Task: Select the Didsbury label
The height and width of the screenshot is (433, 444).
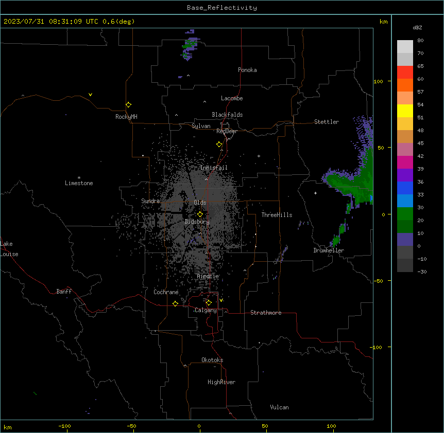Action: [197, 222]
